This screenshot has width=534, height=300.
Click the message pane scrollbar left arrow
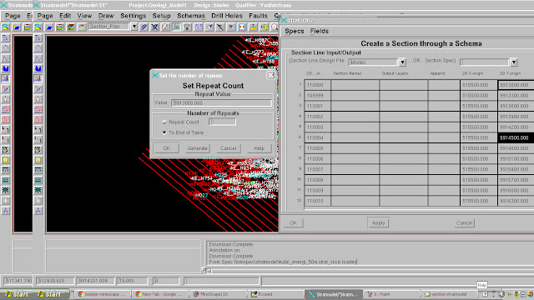point(209,271)
